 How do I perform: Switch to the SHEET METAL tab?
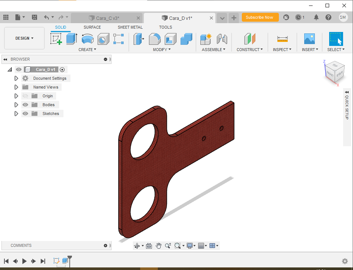click(130, 27)
